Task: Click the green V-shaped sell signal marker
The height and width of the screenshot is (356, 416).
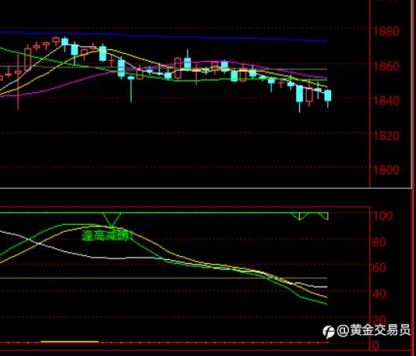Action: 111,219
